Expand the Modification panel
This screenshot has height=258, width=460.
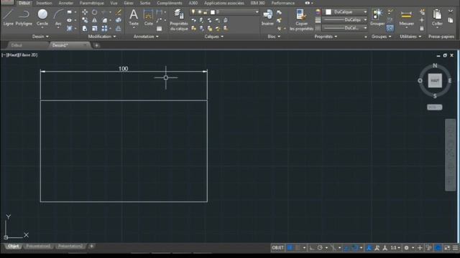[102, 37]
